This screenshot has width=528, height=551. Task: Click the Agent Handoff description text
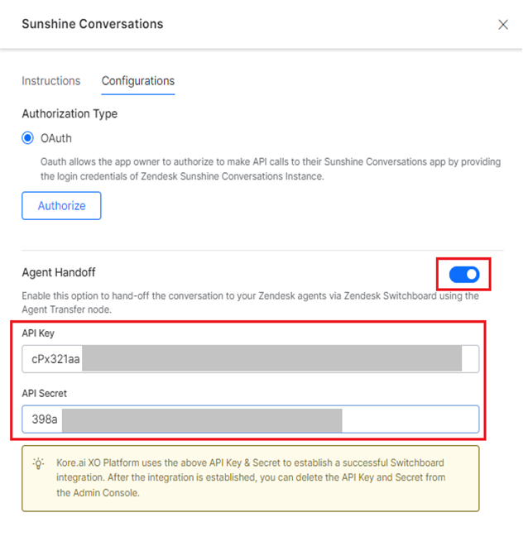pos(248,302)
